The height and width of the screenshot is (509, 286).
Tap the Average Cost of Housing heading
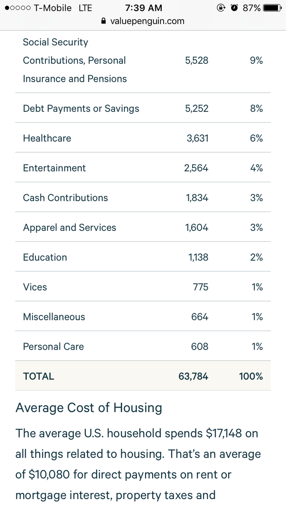tap(89, 408)
